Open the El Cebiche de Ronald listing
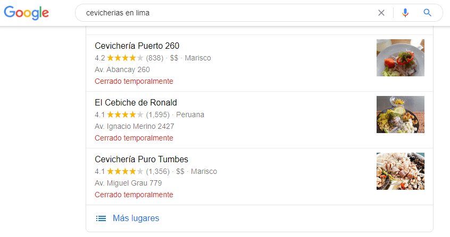 pos(136,102)
